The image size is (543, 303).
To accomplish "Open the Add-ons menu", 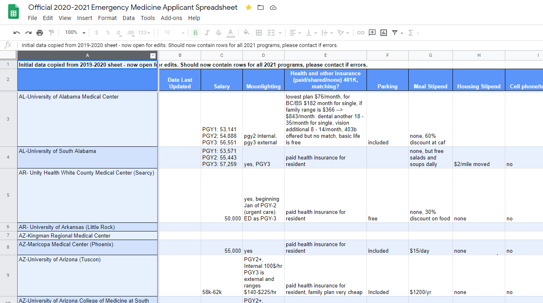I will coord(171,18).
